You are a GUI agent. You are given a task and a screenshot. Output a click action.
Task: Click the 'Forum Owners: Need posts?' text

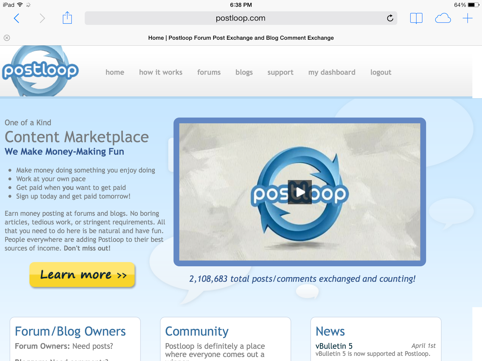point(64,346)
